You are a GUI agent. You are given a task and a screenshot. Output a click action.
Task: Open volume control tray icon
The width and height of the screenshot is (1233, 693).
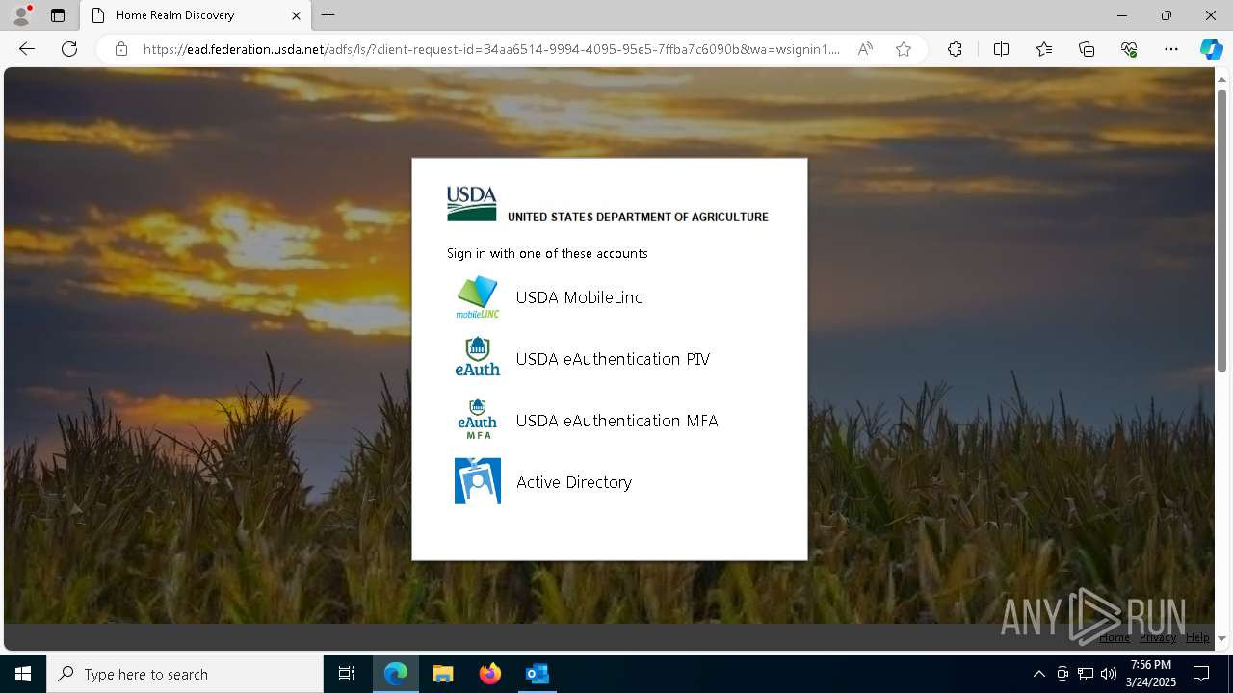1108,674
